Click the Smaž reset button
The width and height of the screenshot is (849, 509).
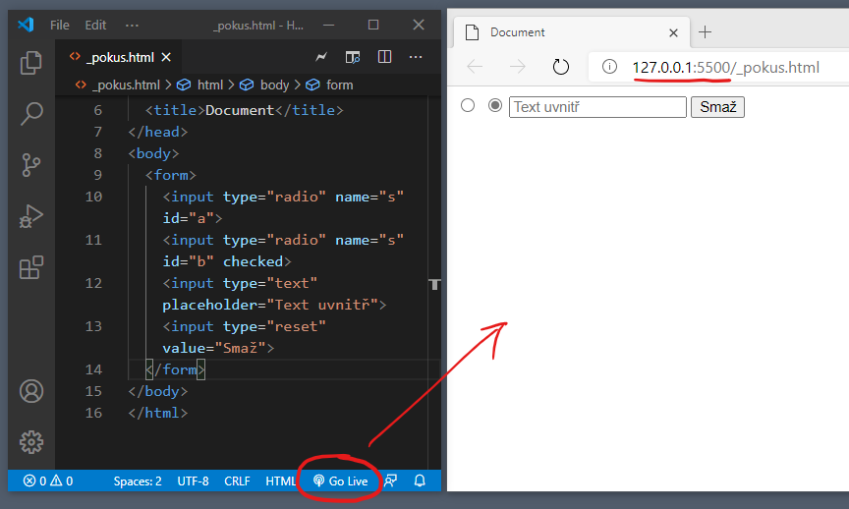pos(717,107)
